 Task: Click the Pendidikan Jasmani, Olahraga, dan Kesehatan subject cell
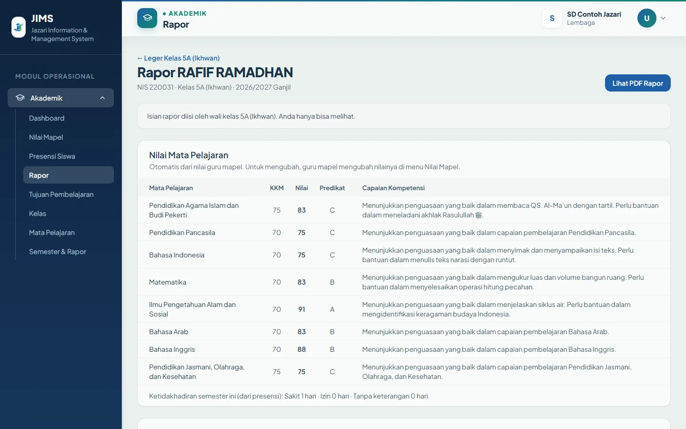click(x=197, y=372)
